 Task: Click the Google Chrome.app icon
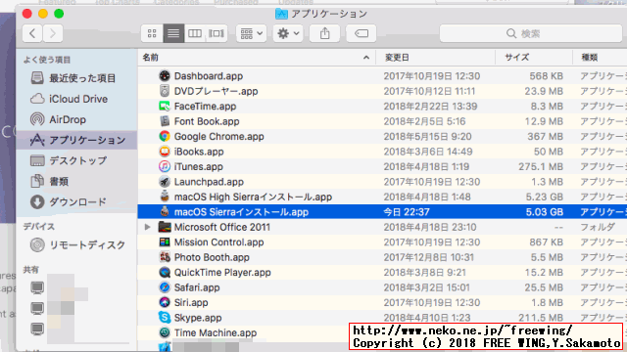coord(165,137)
